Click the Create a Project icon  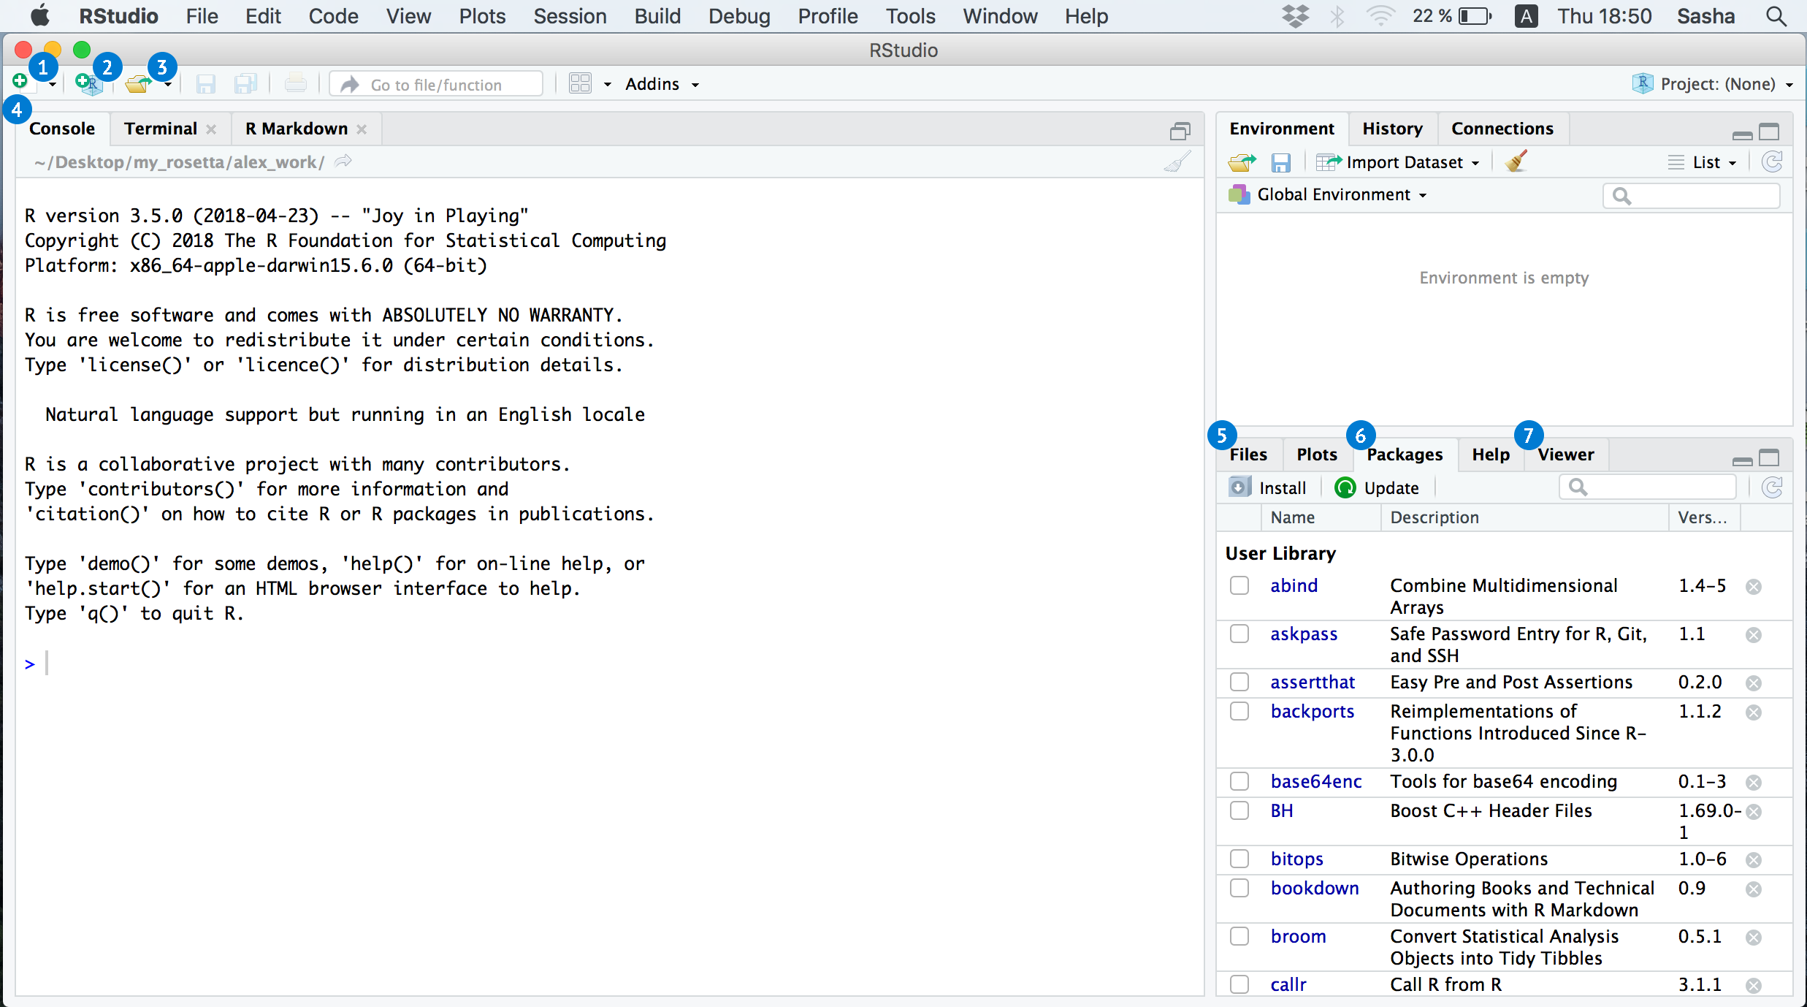(88, 84)
